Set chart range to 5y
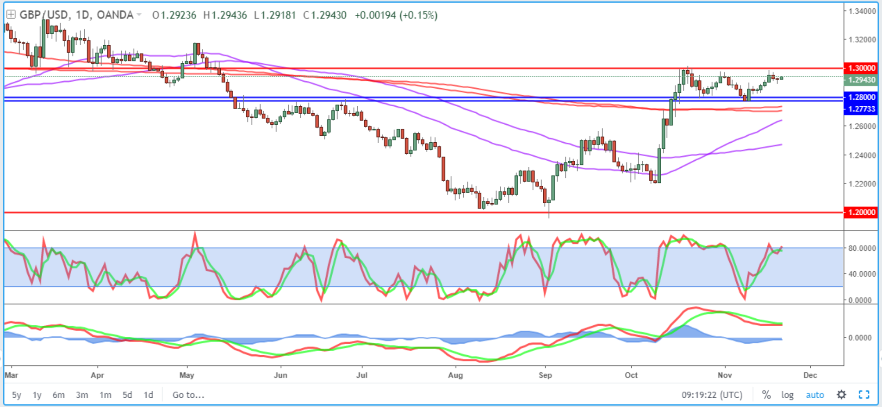Image resolution: width=882 pixels, height=407 pixels. pos(17,395)
